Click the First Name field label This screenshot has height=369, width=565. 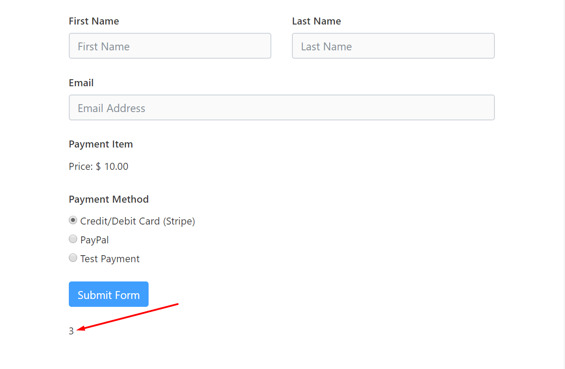94,21
